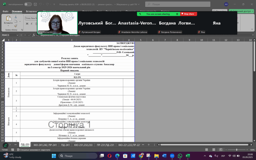Click the Times New Roman font box
This screenshot has height=160, width=256.
[31, 18]
